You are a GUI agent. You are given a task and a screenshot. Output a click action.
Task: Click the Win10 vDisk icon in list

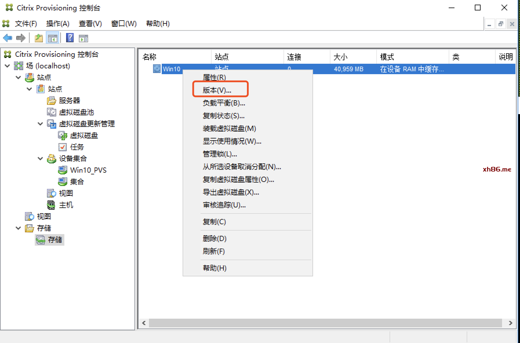[157, 69]
